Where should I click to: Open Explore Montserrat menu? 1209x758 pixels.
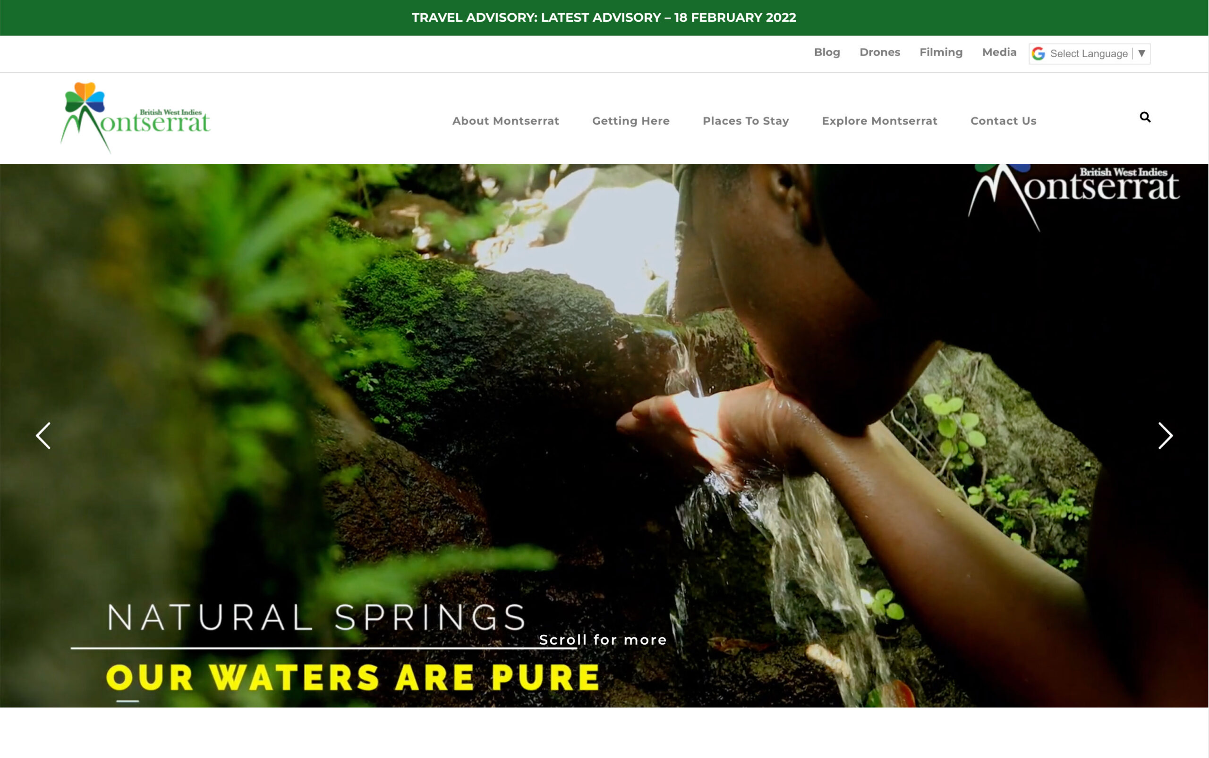tap(879, 121)
